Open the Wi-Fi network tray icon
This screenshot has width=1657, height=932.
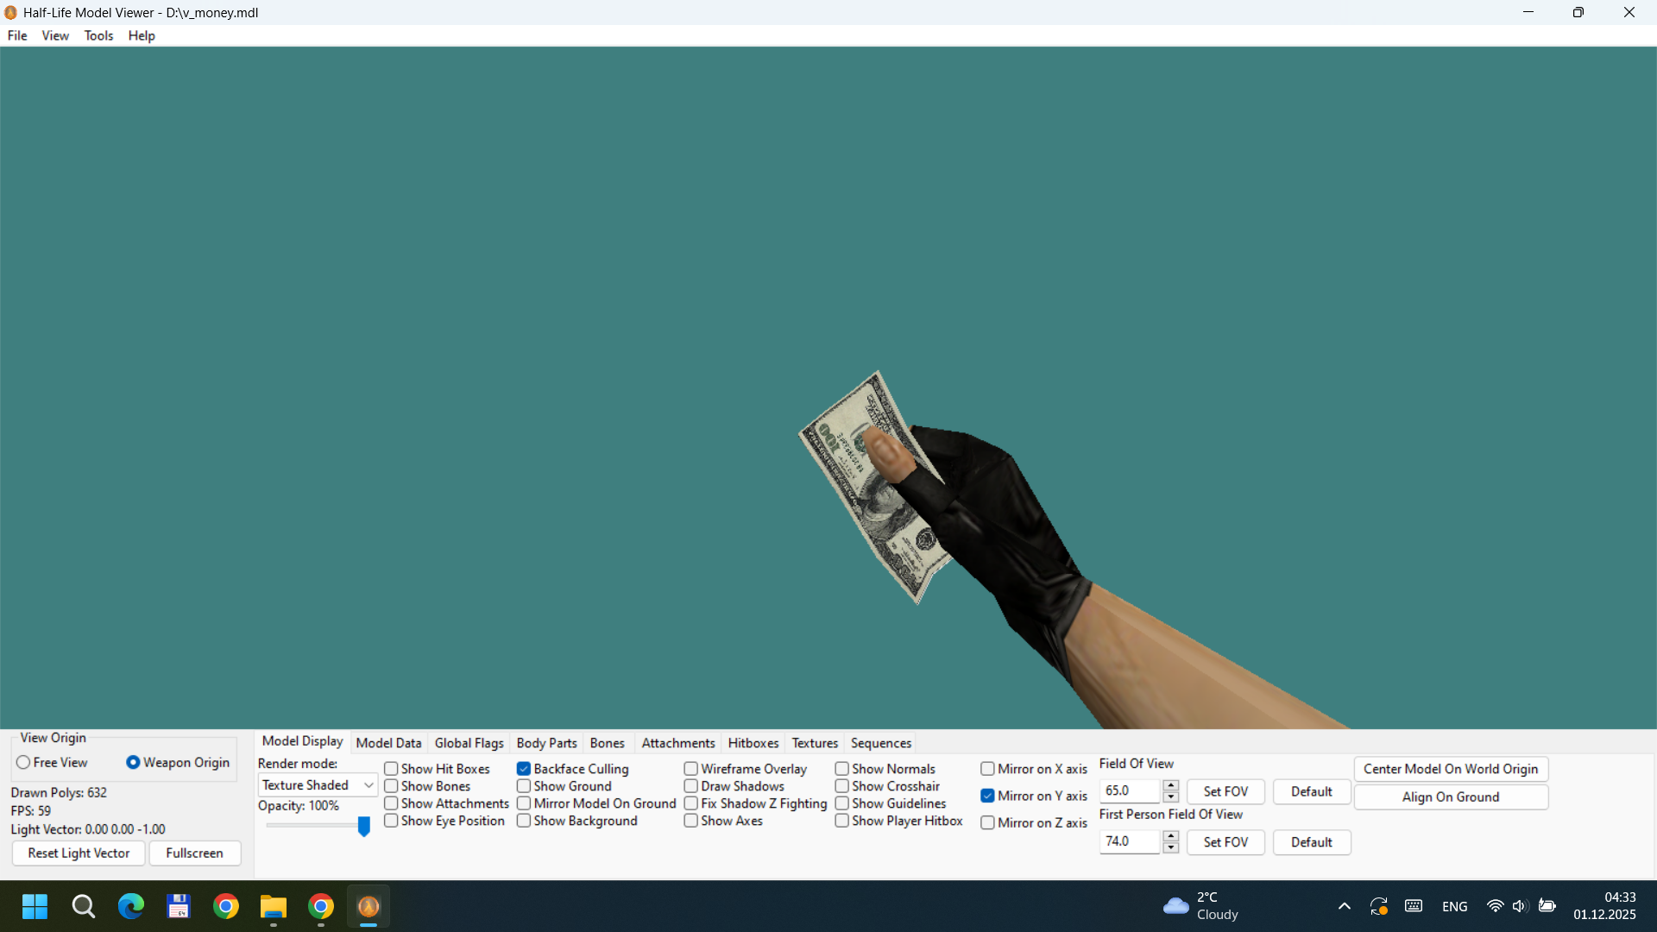click(x=1495, y=906)
